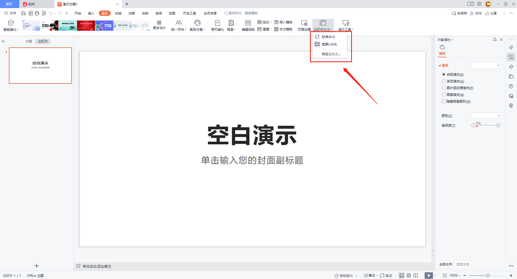Click 本文模板 document template
Screen dimensions: 517x279
[283, 29]
